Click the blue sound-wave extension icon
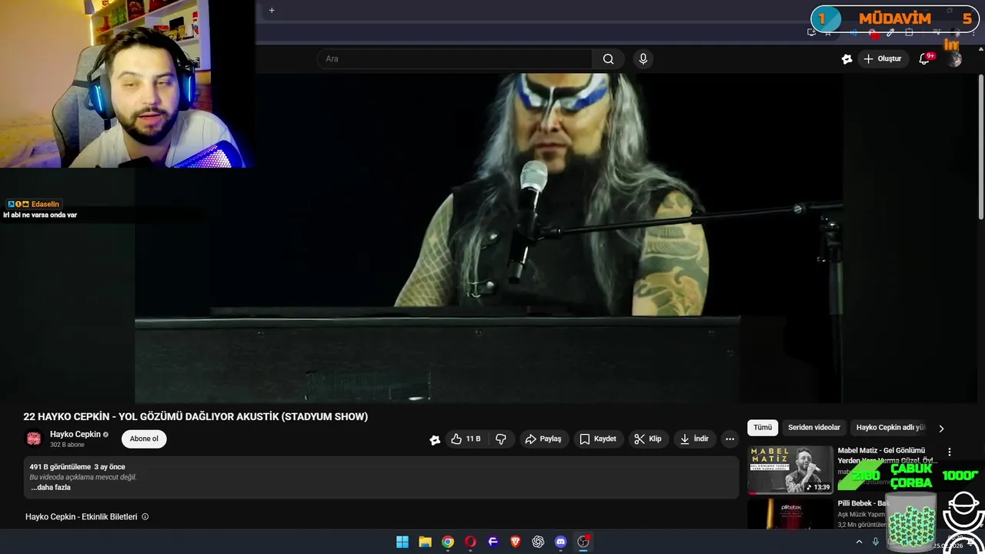985x554 pixels. pos(853,32)
